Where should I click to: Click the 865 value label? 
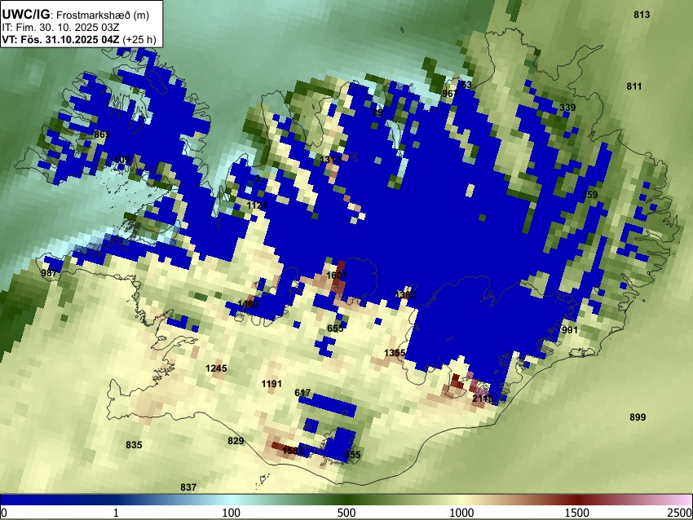(102, 134)
